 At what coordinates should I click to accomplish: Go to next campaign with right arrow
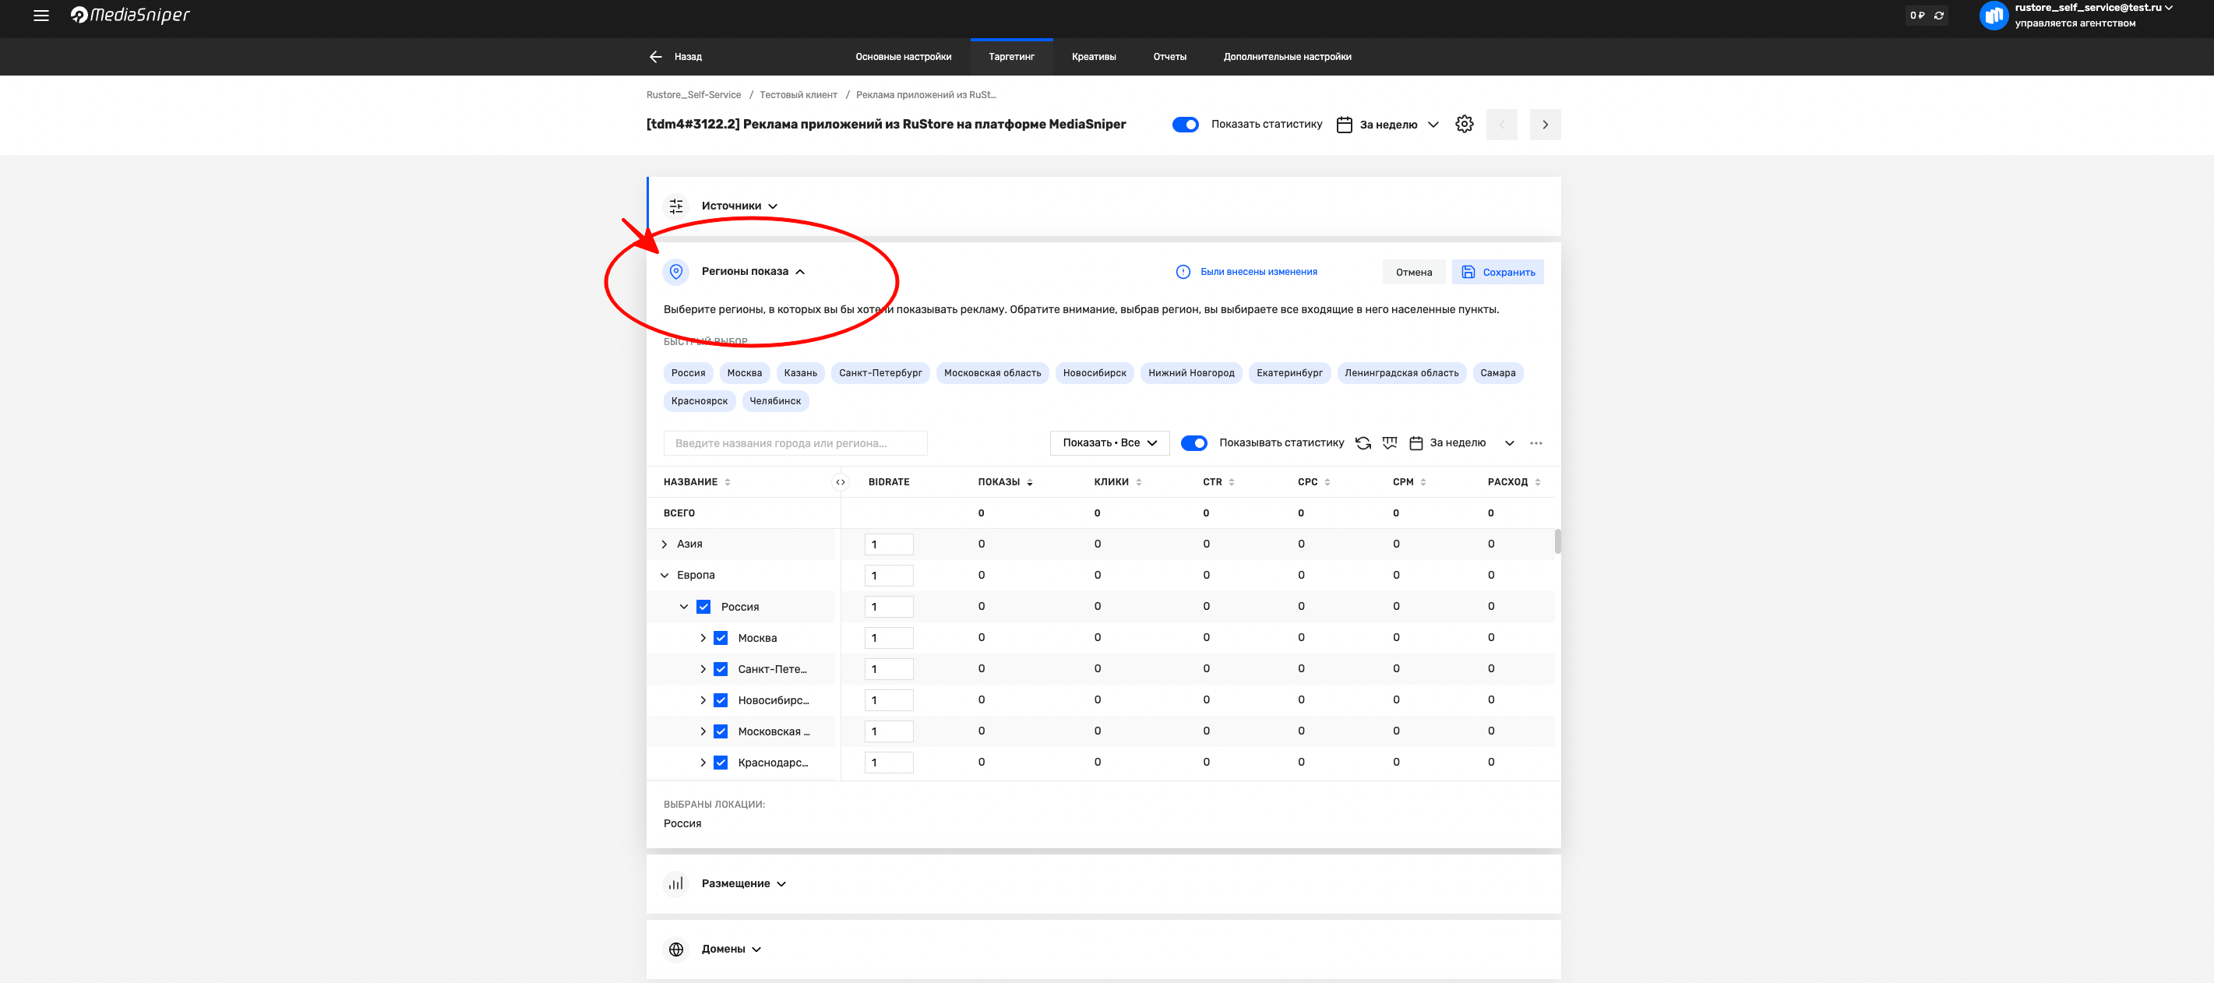pyautogui.click(x=1545, y=125)
